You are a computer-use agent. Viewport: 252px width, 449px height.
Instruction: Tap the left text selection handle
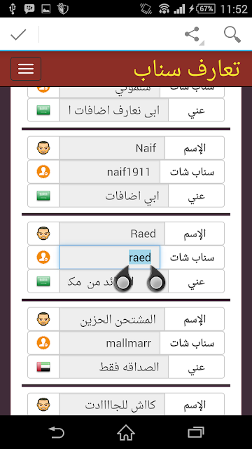[x=124, y=279]
